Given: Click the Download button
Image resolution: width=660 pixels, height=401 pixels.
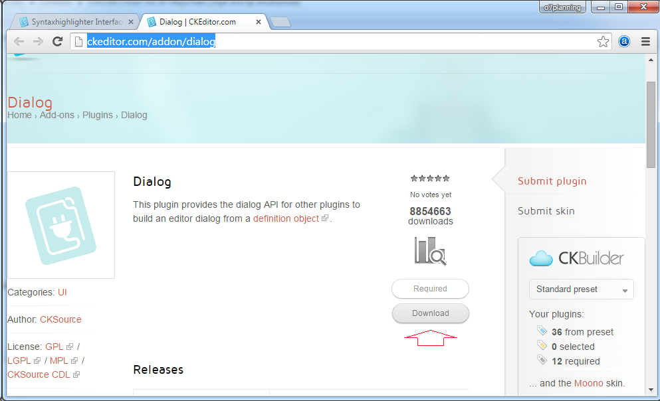Looking at the screenshot, I should (430, 313).
